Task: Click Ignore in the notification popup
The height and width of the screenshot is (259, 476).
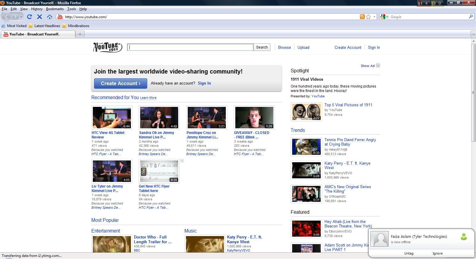Action: point(438,253)
